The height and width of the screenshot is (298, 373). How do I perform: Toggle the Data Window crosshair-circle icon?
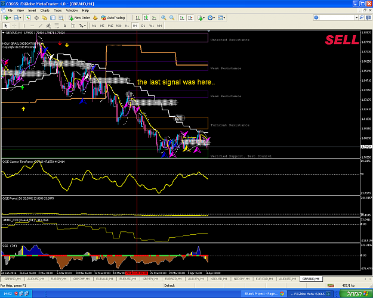pos(36,18)
